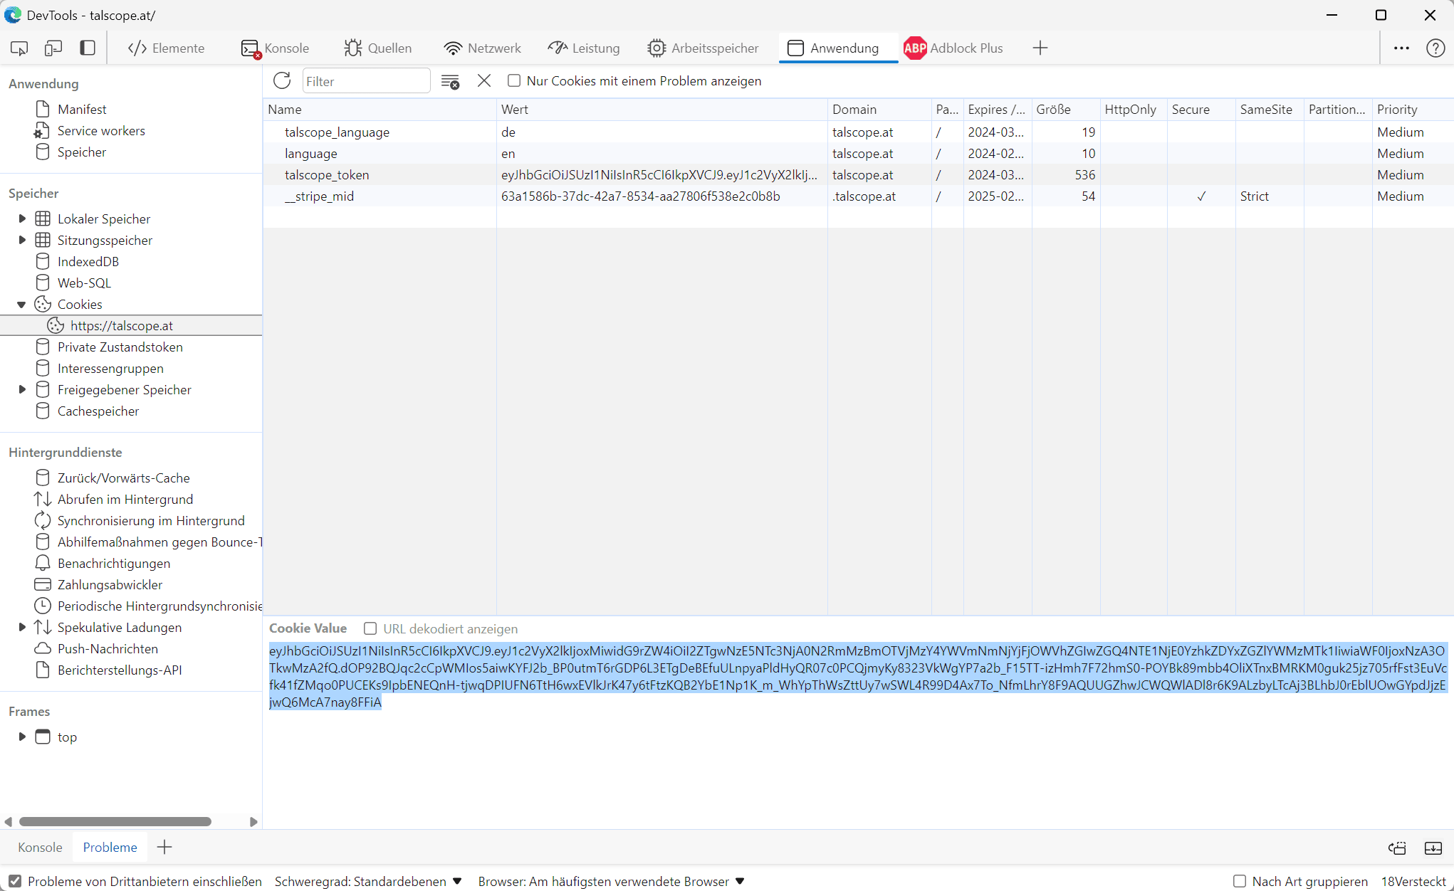The width and height of the screenshot is (1454, 891).
Task: Select the Probleme drawer tab
Action: pos(110,847)
